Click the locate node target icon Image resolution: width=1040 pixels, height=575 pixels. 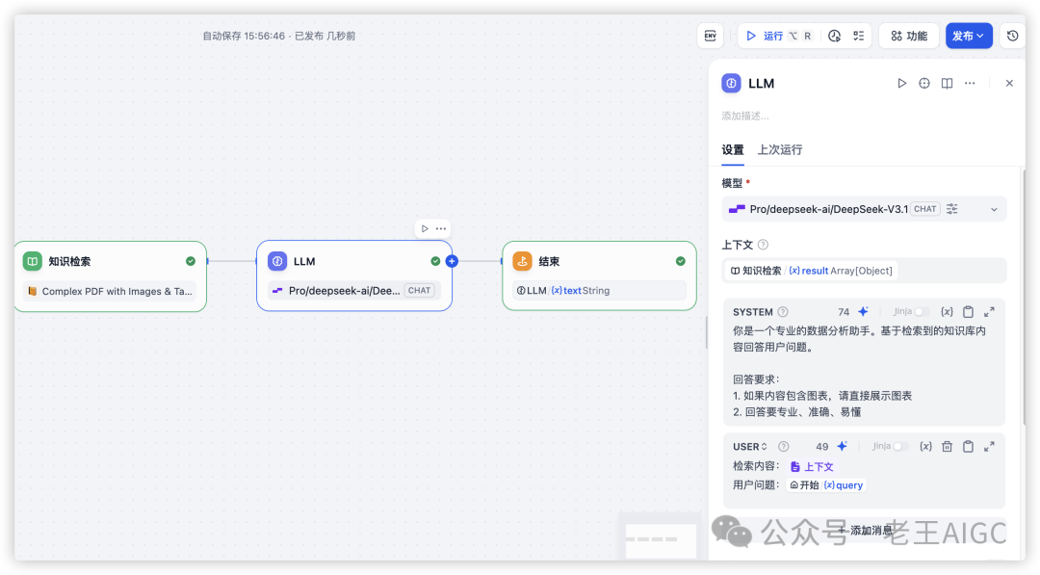point(923,83)
